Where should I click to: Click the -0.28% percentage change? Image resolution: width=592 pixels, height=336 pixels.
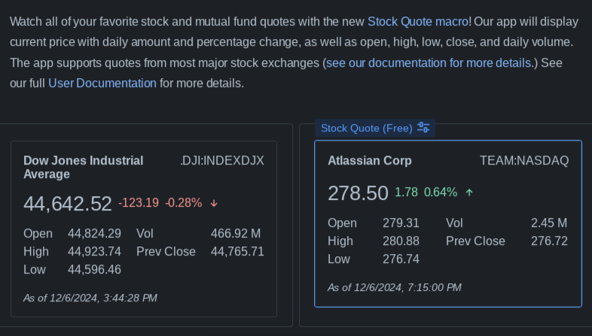coord(184,203)
